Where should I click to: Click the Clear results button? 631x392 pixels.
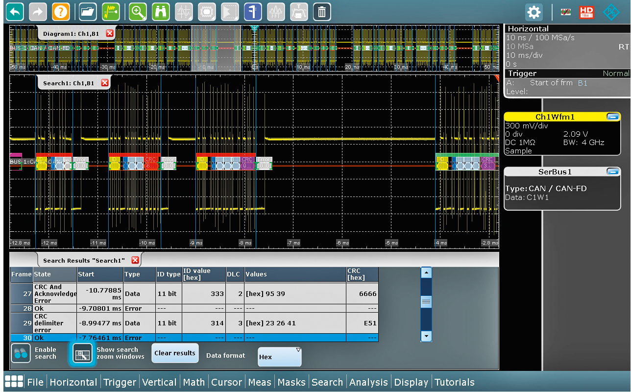pyautogui.click(x=174, y=353)
